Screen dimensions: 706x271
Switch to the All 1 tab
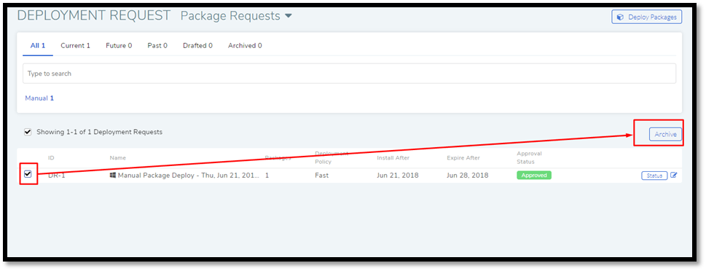pyautogui.click(x=38, y=45)
